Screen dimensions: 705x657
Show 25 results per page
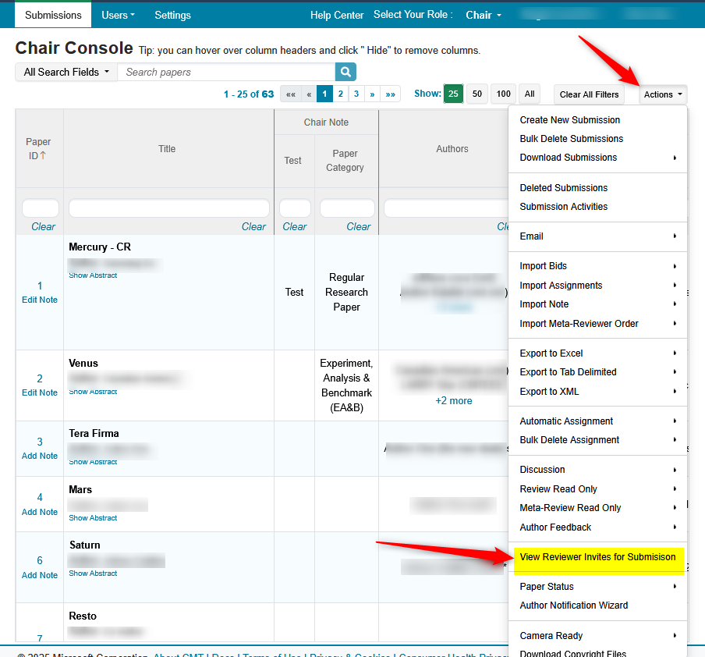452,94
